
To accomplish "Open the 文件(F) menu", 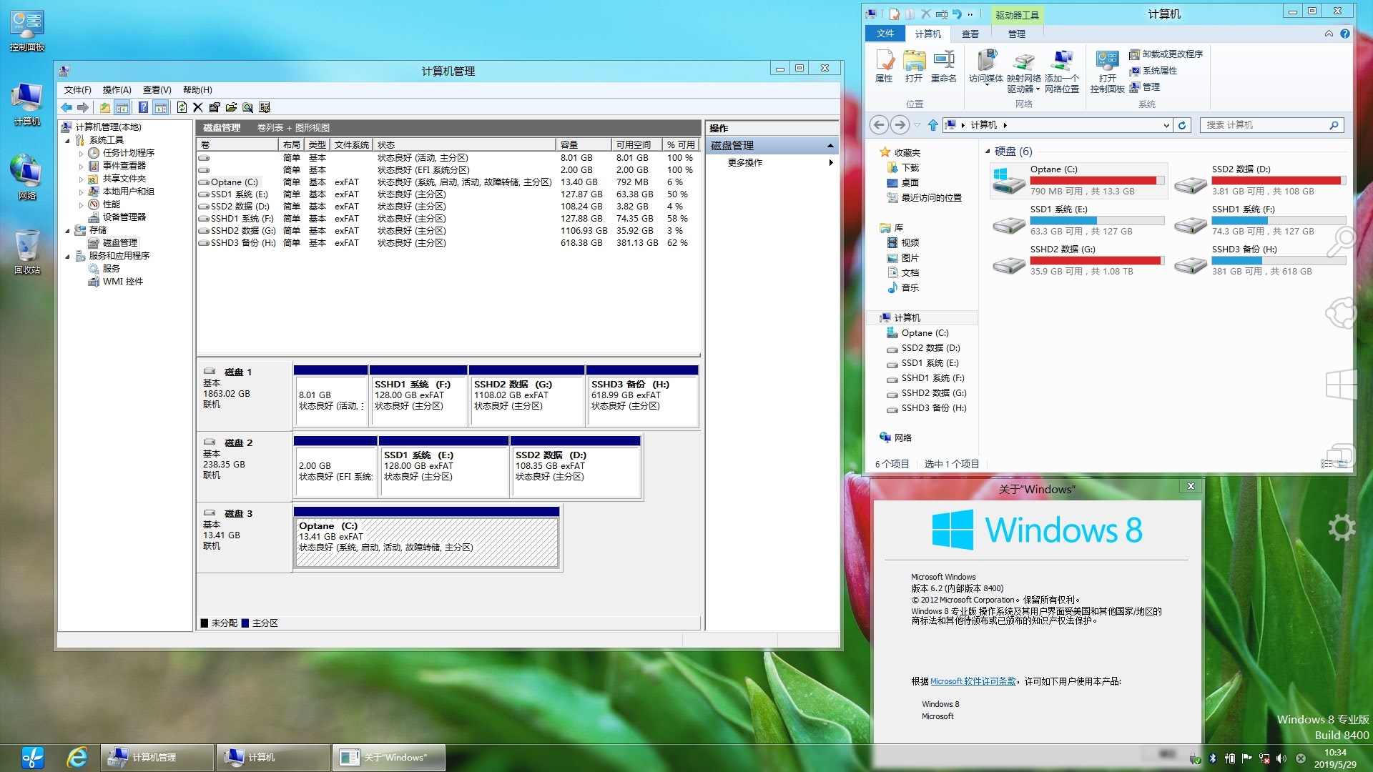I will point(77,90).
